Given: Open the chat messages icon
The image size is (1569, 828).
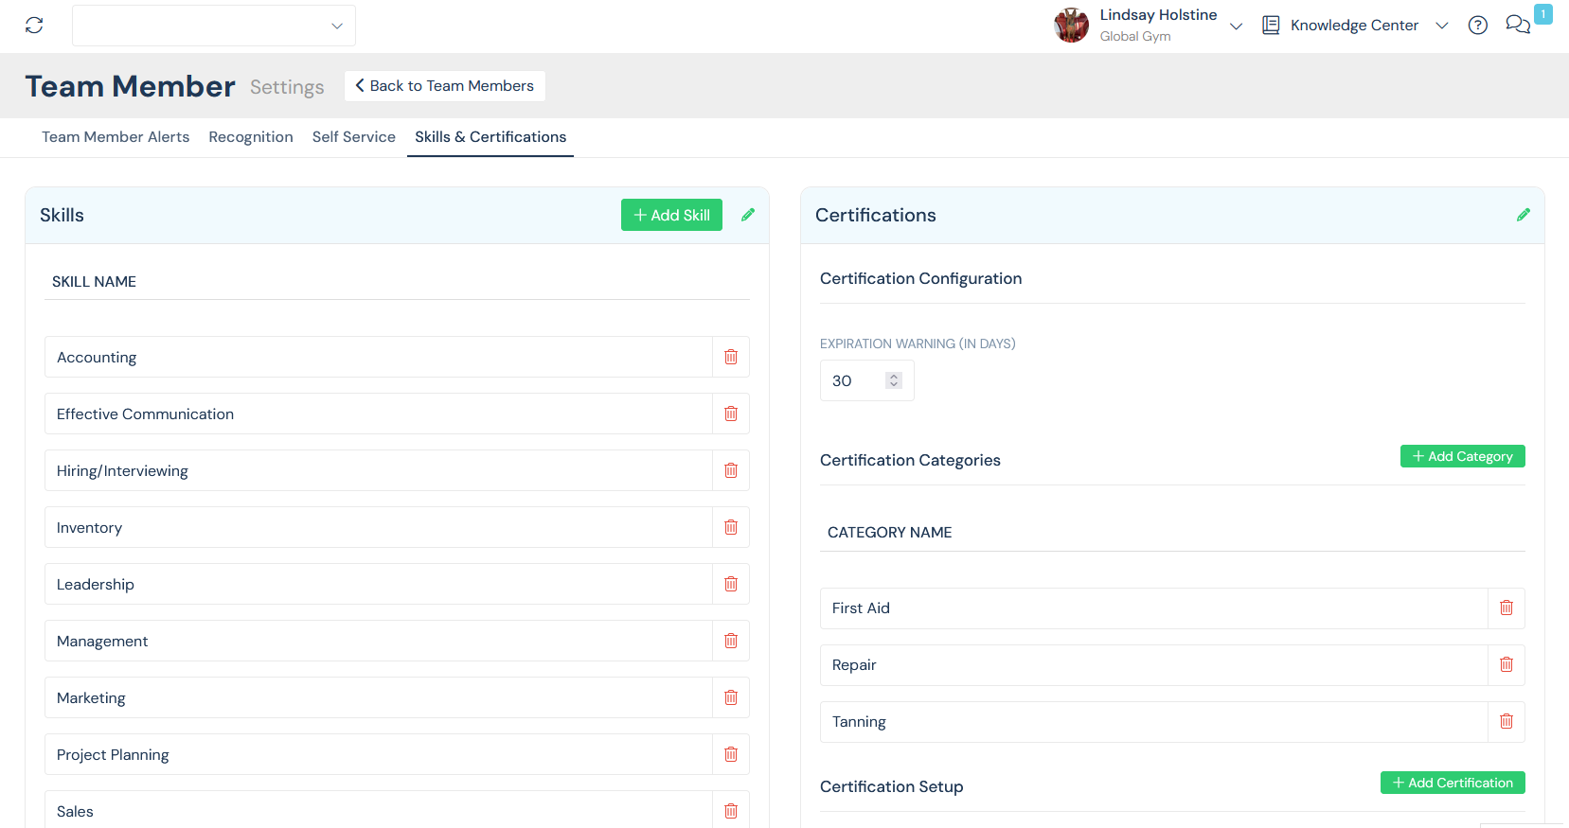Looking at the screenshot, I should (1517, 26).
